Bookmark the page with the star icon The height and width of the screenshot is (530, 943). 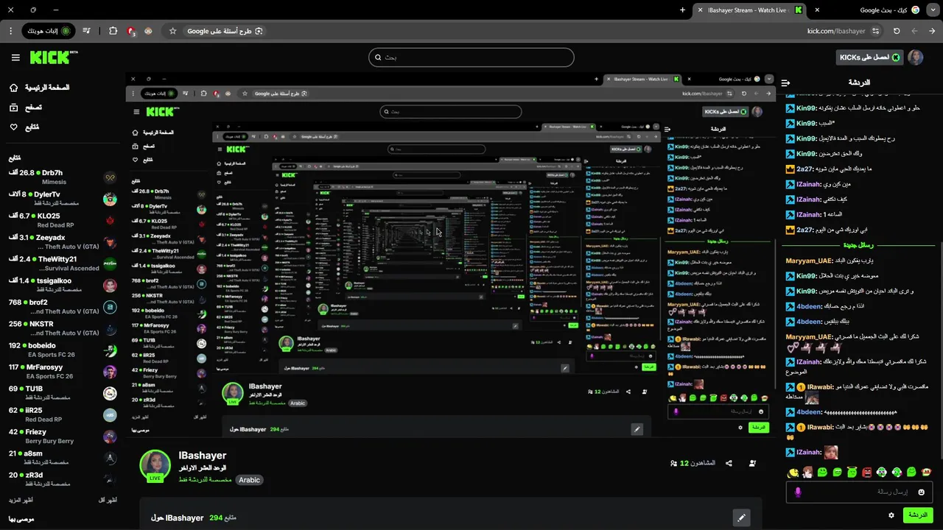click(x=172, y=31)
